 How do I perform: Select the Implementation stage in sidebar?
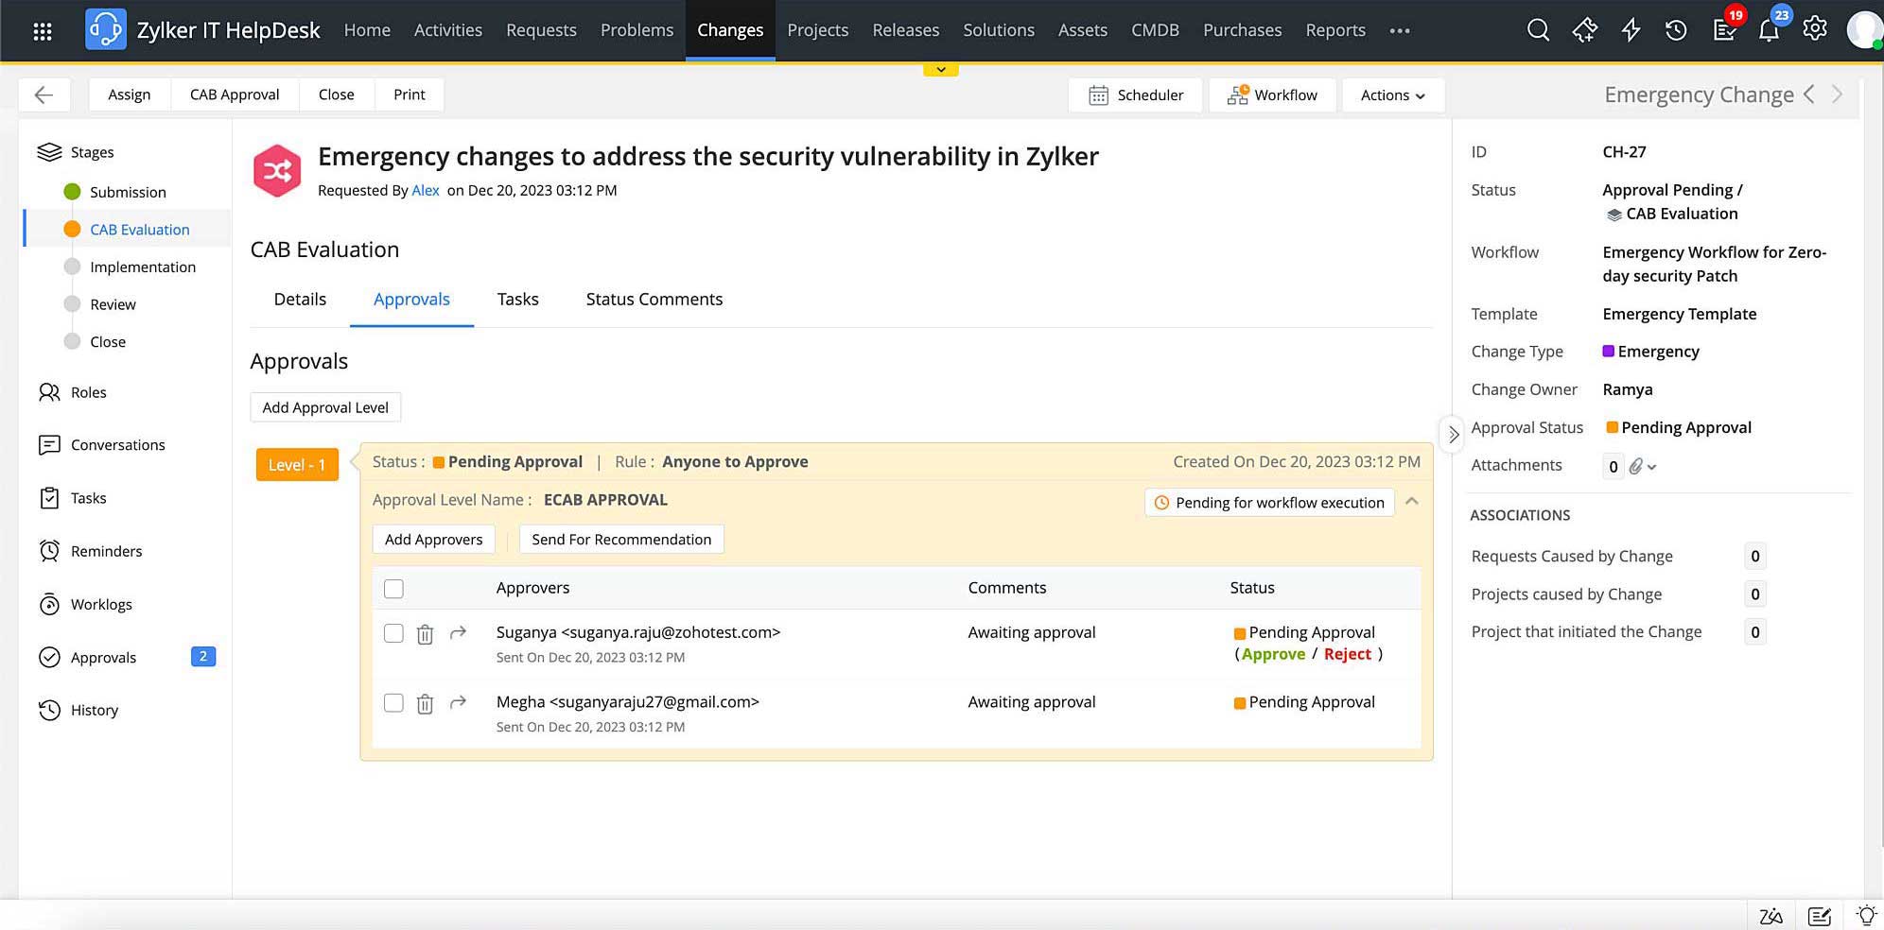click(143, 267)
